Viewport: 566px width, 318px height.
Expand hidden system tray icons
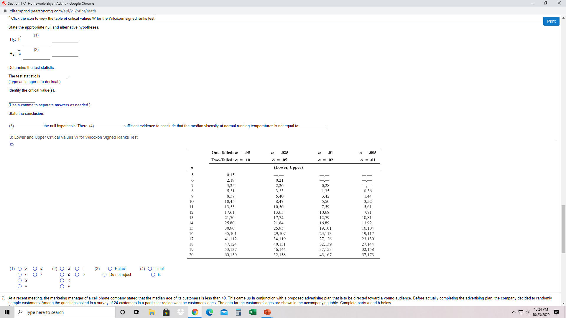tap(514, 312)
